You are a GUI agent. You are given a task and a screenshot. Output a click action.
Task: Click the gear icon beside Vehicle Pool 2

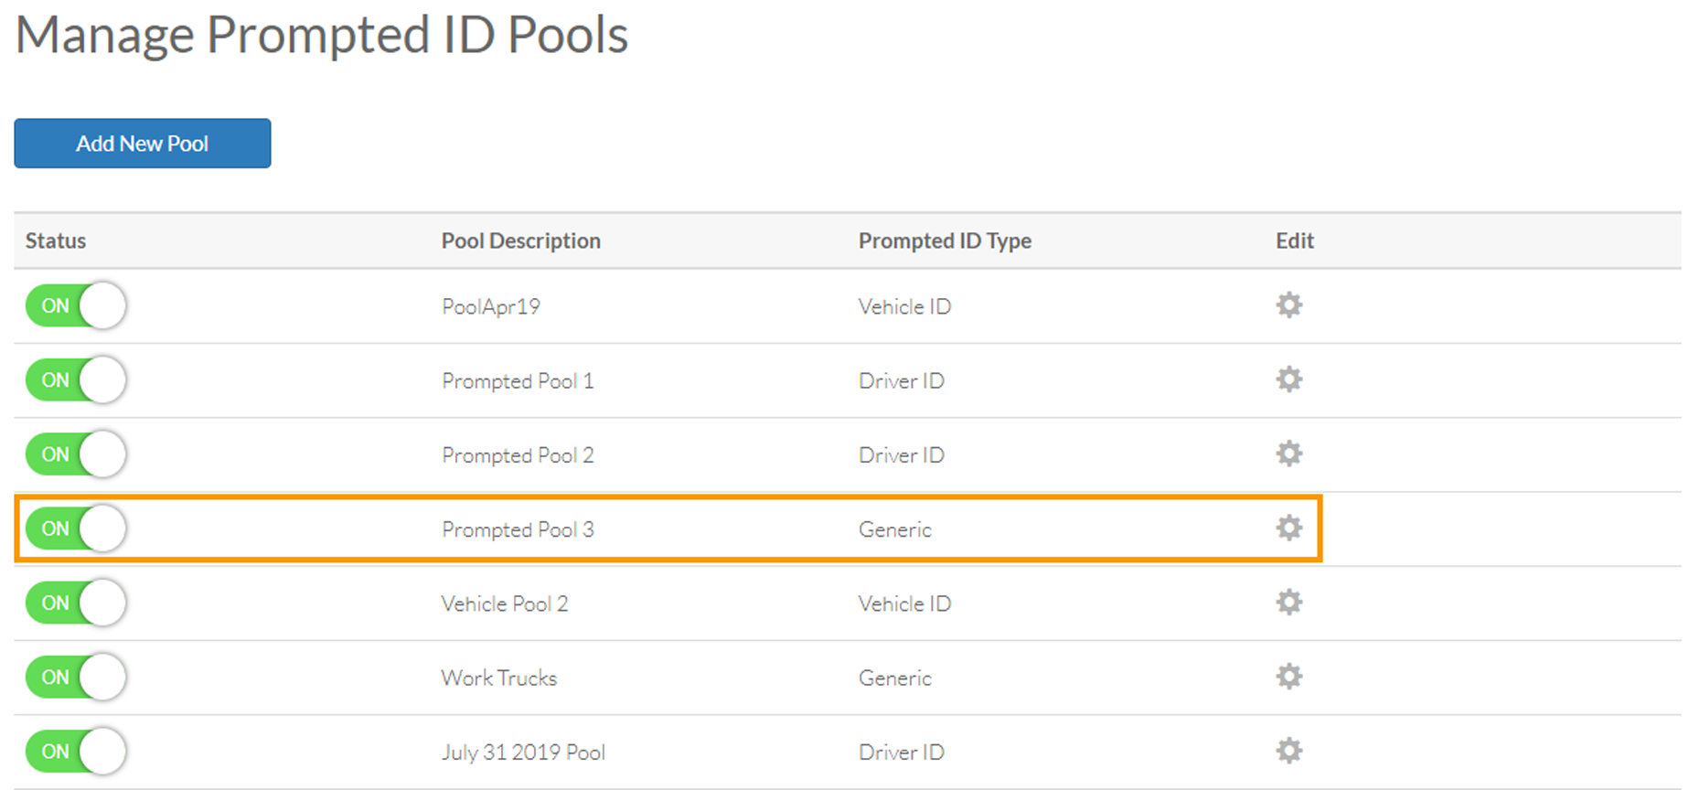pyautogui.click(x=1288, y=603)
